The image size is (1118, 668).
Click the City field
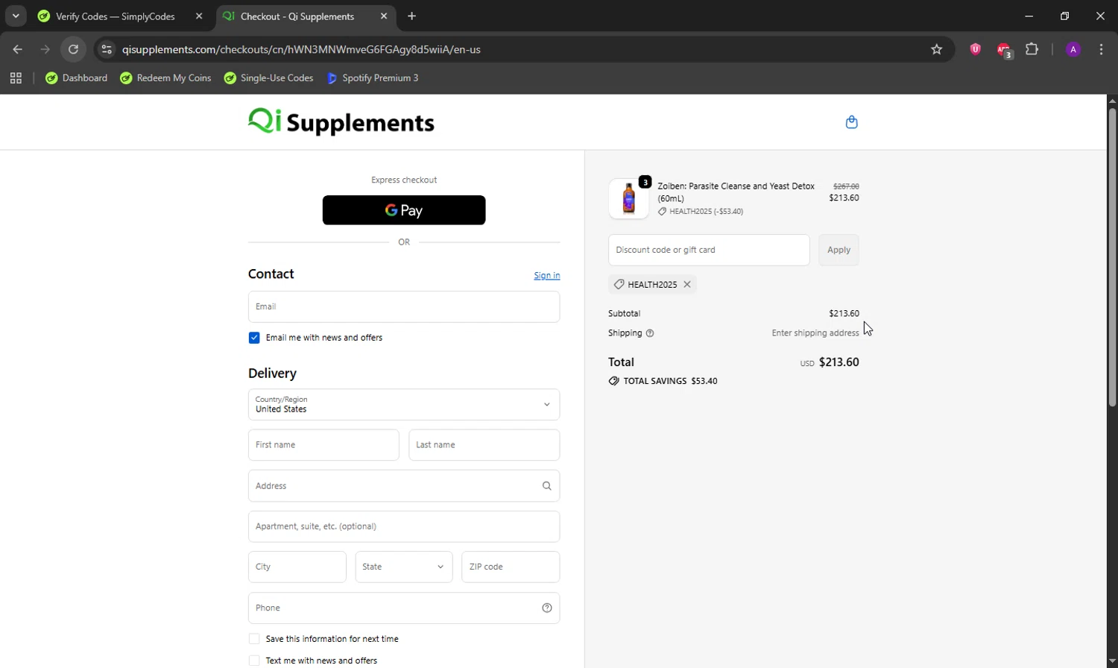pyautogui.click(x=297, y=567)
